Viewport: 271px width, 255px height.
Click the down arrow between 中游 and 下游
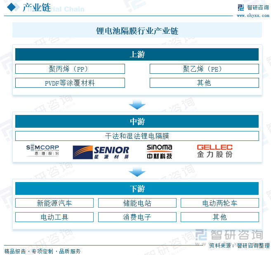point(137,172)
